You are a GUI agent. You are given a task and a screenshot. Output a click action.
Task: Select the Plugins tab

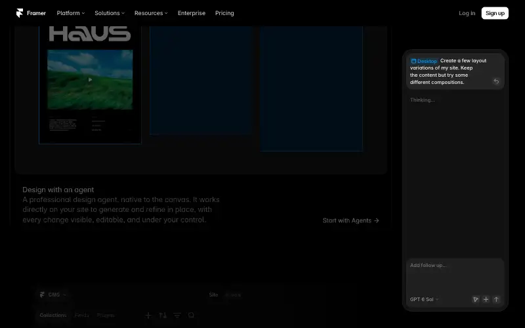point(106,316)
